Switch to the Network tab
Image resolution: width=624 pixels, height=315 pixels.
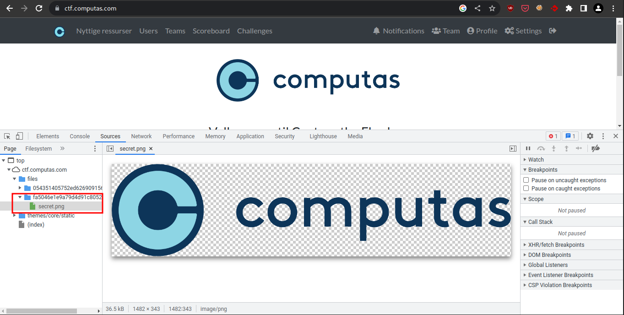[141, 136]
